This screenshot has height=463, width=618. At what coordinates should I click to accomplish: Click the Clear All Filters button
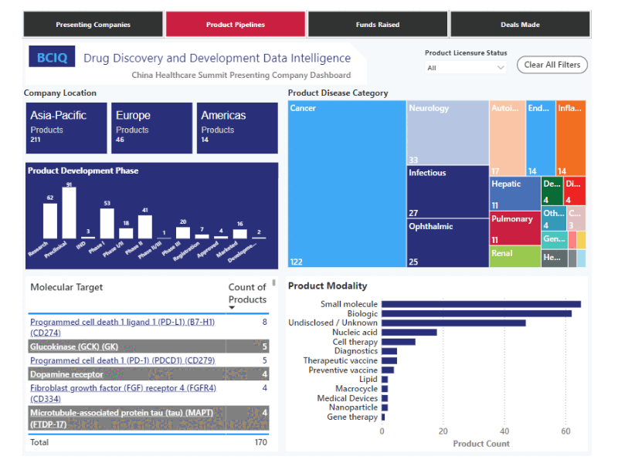552,65
